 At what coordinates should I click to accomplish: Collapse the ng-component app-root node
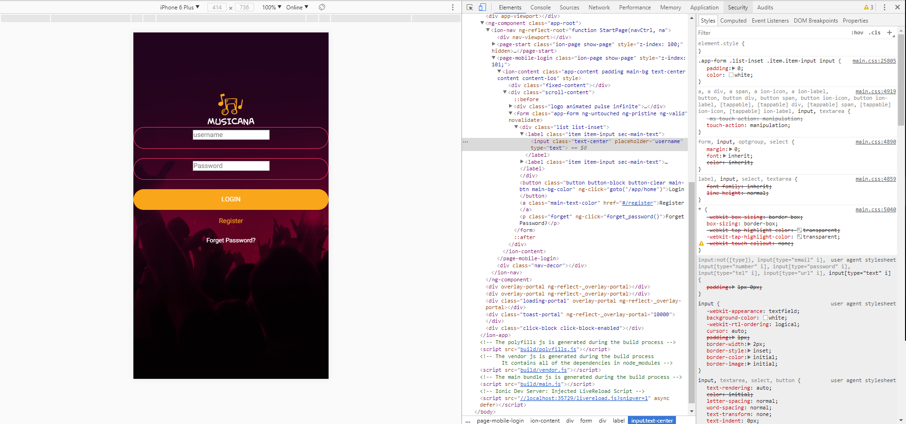(482, 23)
